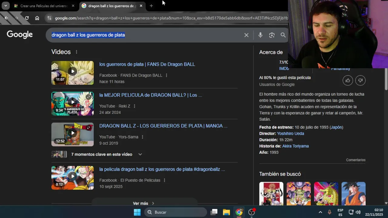This screenshot has width=388, height=218.
Task: Open options for El Puesto de Peliculas result
Action: tap(165, 180)
